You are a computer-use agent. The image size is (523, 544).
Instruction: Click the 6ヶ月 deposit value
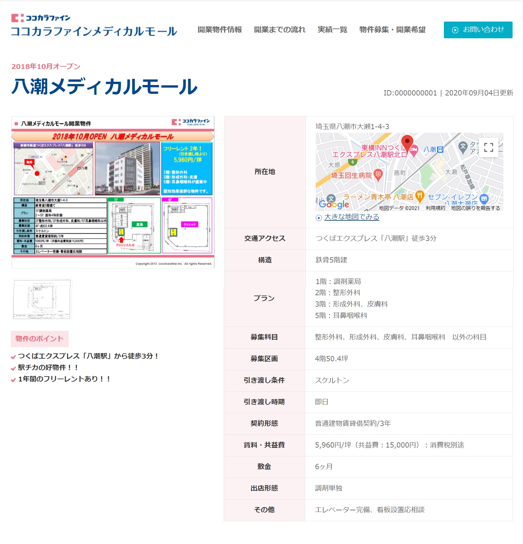pyautogui.click(x=324, y=467)
